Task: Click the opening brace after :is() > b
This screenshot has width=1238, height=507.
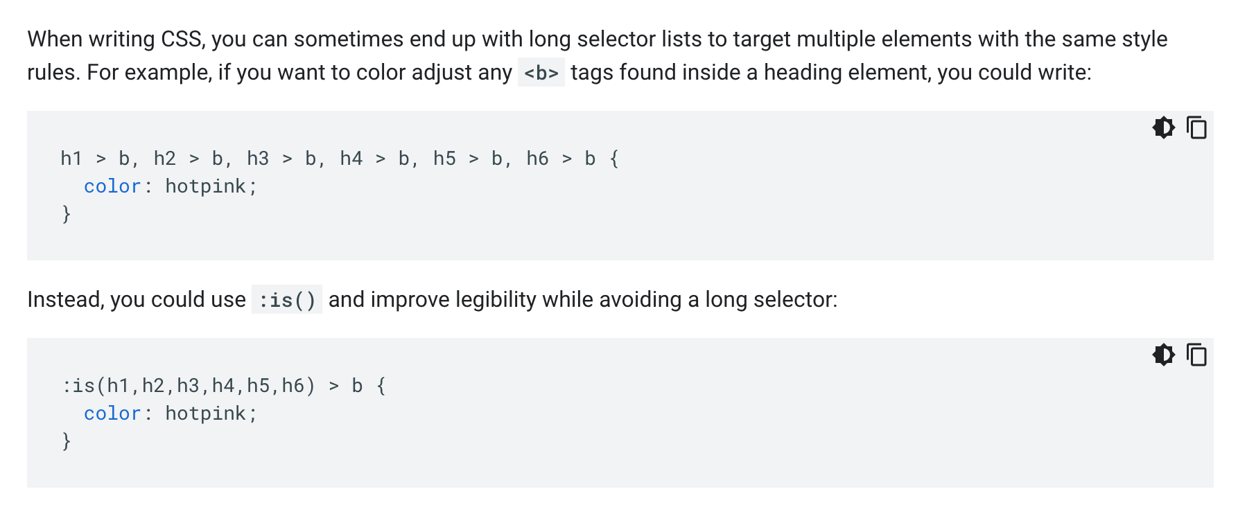Action: click(x=381, y=386)
